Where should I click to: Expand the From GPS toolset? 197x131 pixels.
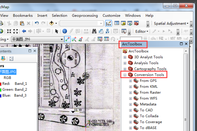tap(131, 81)
